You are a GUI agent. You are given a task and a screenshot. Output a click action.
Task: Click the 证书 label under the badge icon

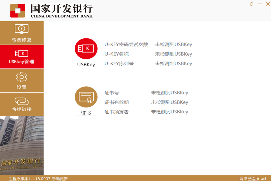click(86, 113)
